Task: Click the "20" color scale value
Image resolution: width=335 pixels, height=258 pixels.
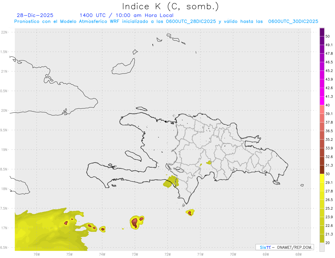Action: pyautogui.click(x=328, y=243)
